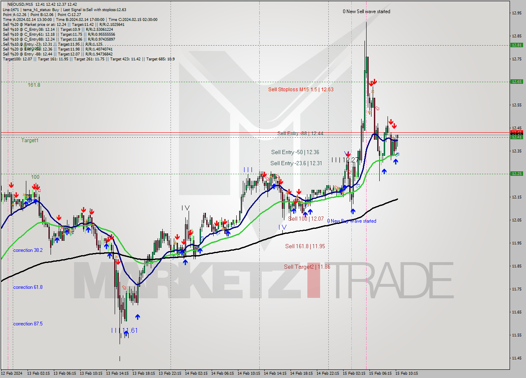This screenshot has height=378, width=526.
Task: Click the '14 Feb 14:15' time axis label
Action: [x=275, y=373]
